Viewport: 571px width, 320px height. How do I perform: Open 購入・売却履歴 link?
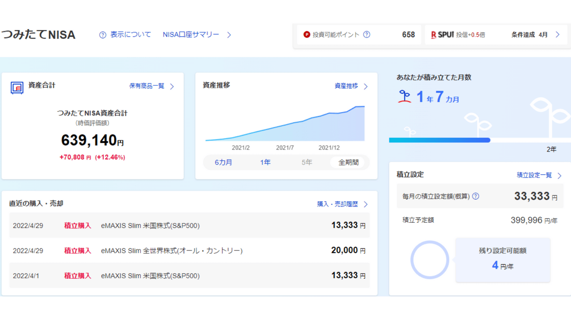337,204
